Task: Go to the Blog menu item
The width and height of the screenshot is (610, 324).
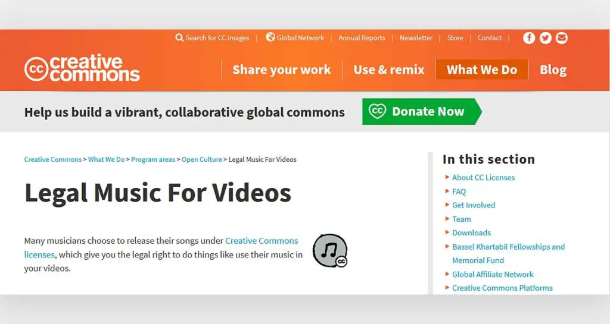Action: (553, 70)
